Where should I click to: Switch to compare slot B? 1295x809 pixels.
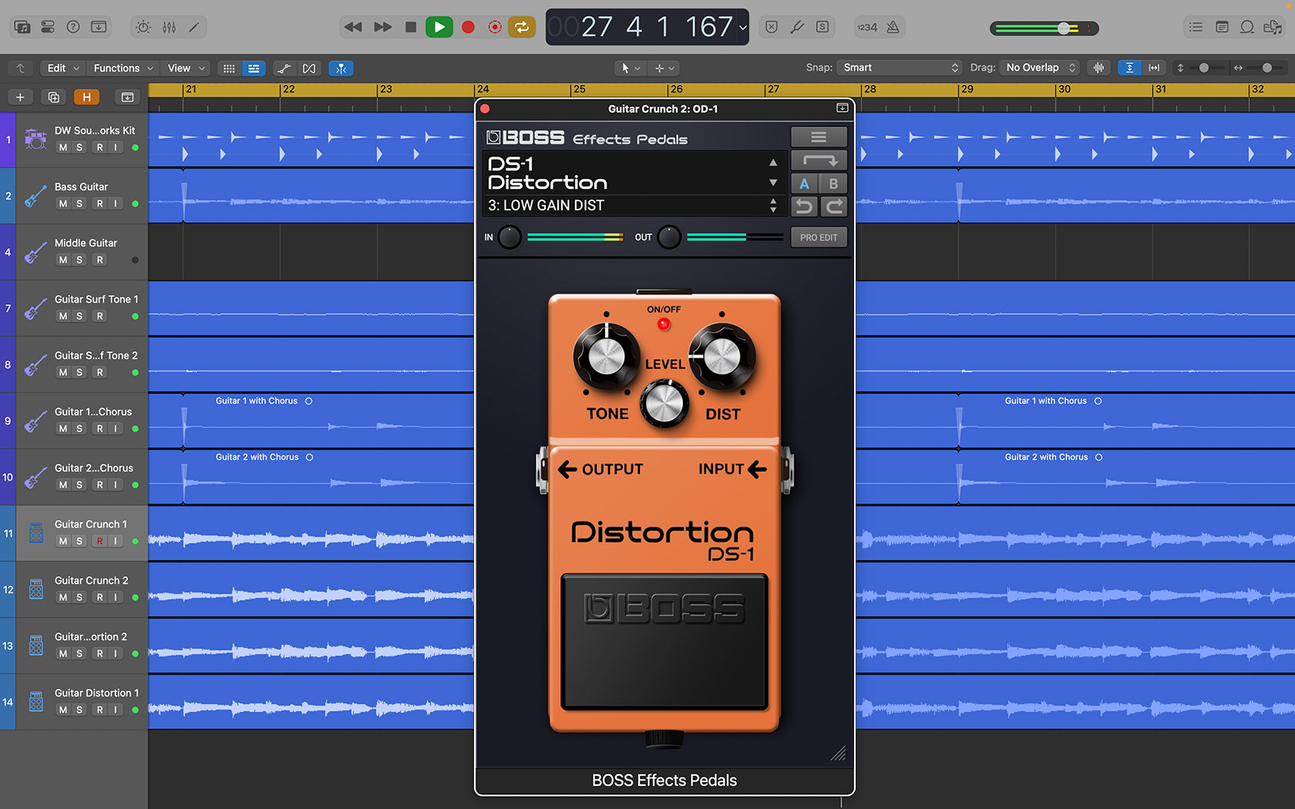point(833,183)
